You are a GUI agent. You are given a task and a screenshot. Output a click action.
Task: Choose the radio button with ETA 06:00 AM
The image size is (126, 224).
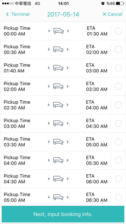coord(118,179)
